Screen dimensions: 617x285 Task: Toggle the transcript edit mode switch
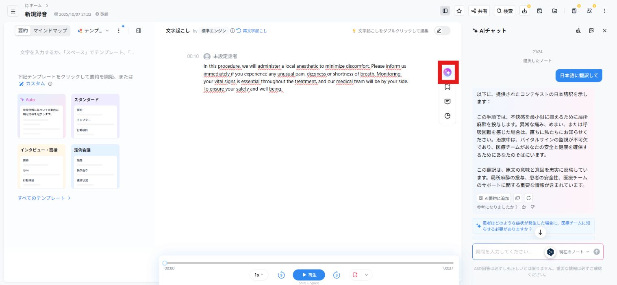click(443, 31)
